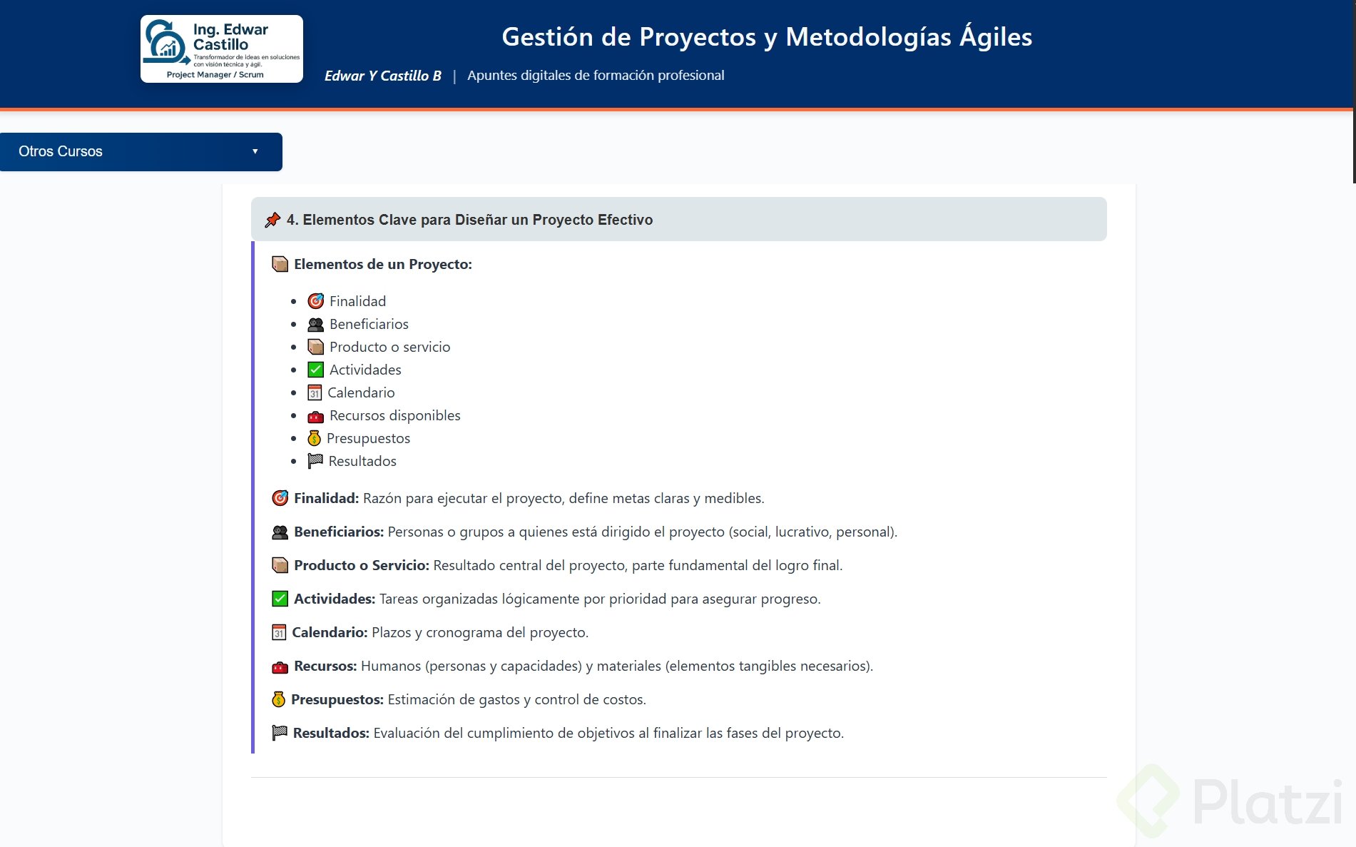Click the green checkmark beside Actividades bullet

tap(315, 370)
